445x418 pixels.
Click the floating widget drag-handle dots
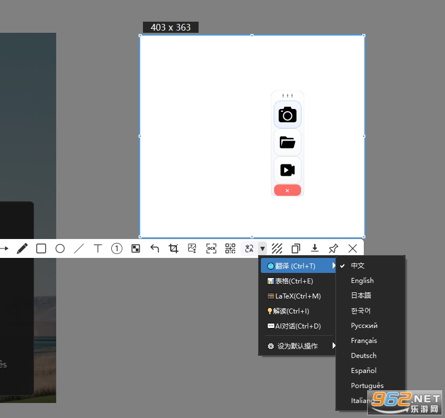click(288, 96)
